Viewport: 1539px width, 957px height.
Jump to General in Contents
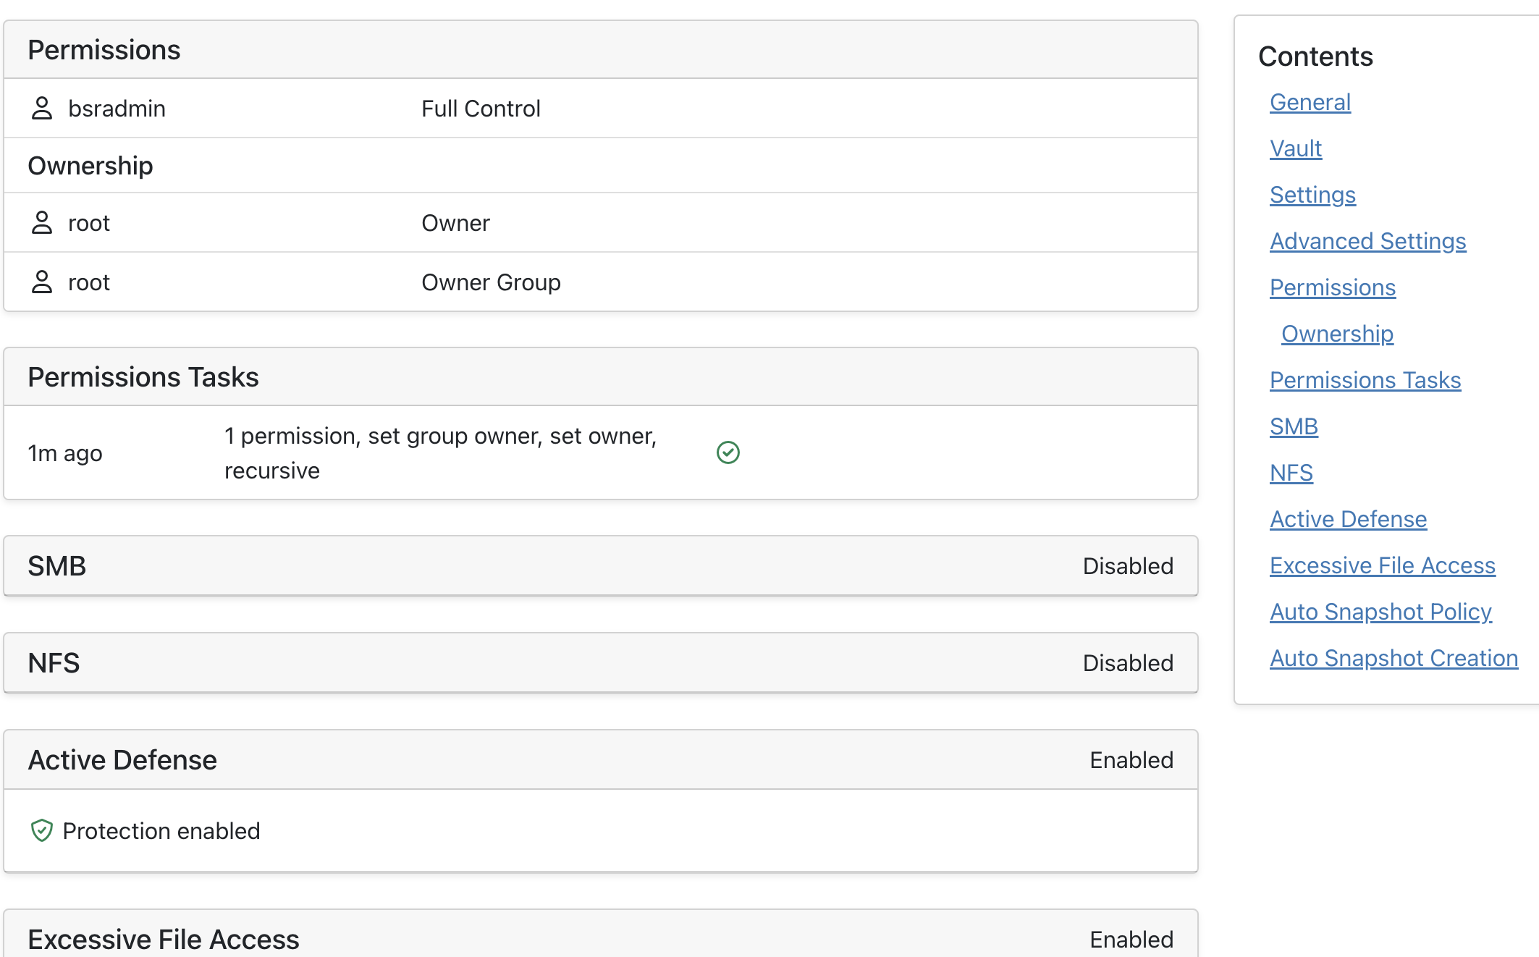(x=1310, y=102)
